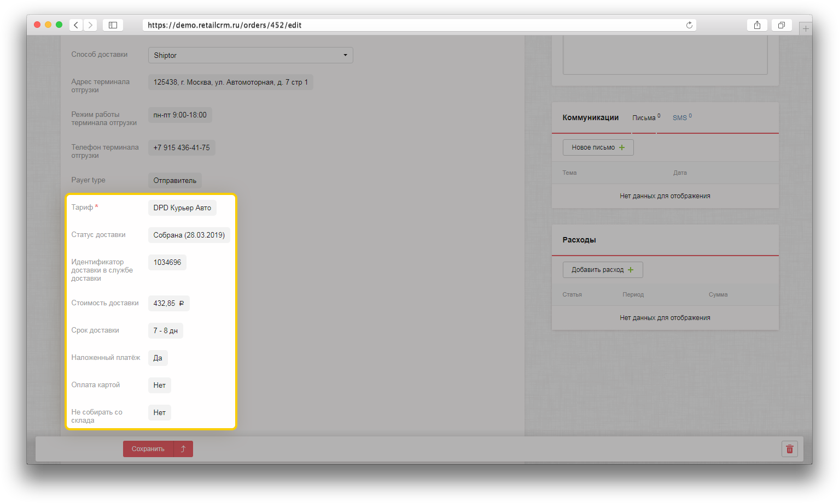Viewport: 839px width, 503px height.
Task: Show all tabs overview icon
Action: click(782, 25)
